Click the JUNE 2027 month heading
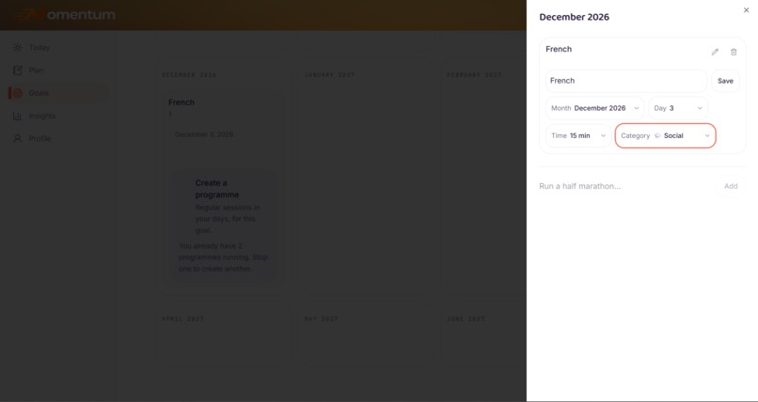Image resolution: width=758 pixels, height=402 pixels. tap(466, 319)
